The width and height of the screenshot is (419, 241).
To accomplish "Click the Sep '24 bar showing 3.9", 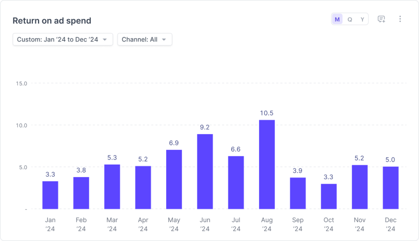I will (x=298, y=193).
